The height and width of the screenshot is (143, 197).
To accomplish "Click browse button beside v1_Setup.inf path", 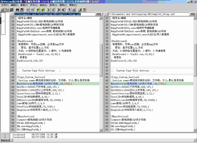I will tap(98, 14).
